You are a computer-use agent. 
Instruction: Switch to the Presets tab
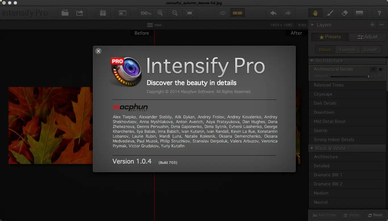tap(330, 37)
